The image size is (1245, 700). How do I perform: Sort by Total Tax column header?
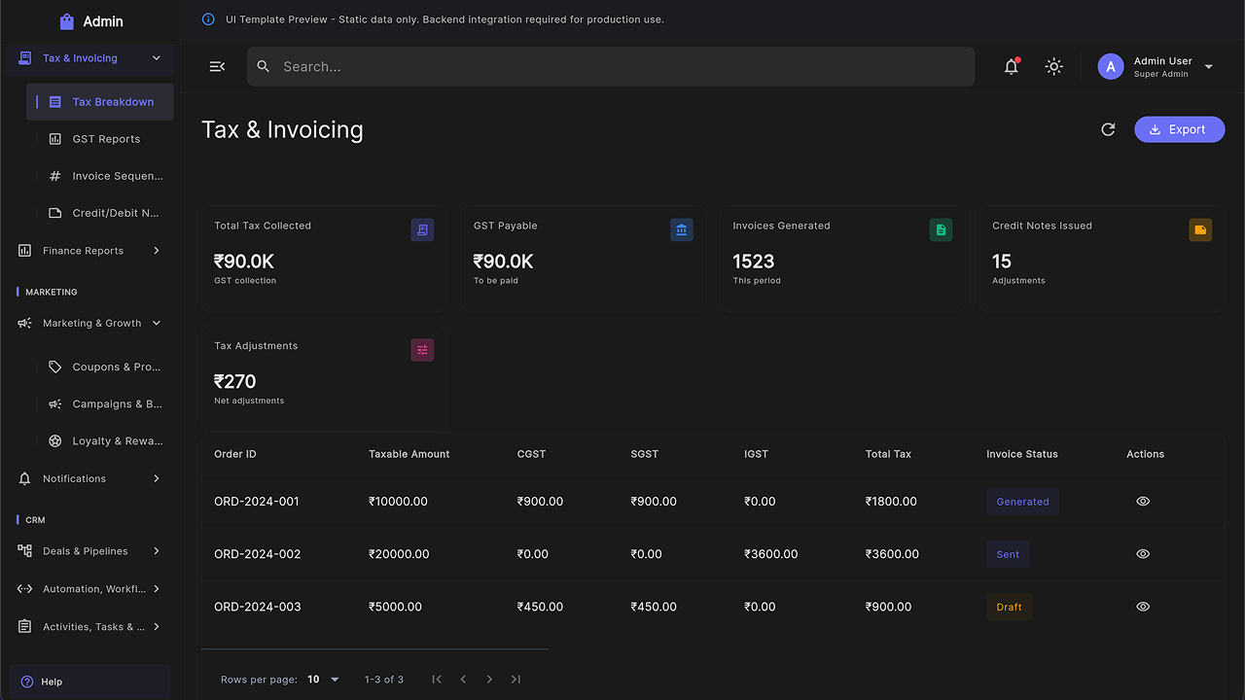click(x=888, y=454)
